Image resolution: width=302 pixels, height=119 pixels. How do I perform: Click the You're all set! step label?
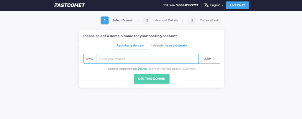pos(209,21)
